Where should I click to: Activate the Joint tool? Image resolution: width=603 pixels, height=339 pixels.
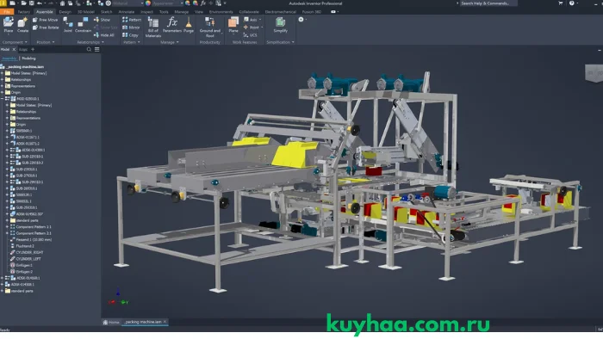(x=68, y=25)
